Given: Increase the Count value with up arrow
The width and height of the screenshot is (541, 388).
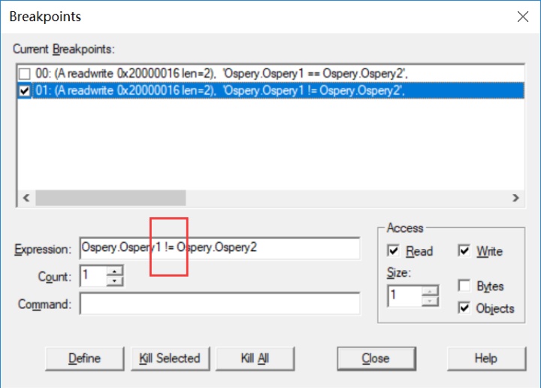Looking at the screenshot, I should point(114,271).
